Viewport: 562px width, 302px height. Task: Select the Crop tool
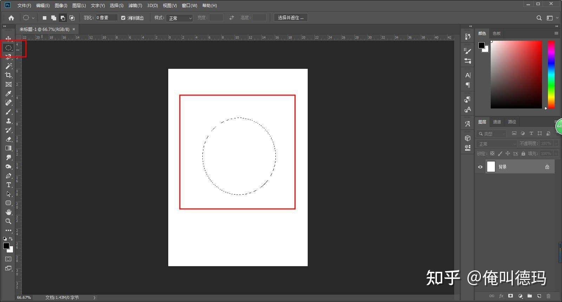(x=8, y=75)
